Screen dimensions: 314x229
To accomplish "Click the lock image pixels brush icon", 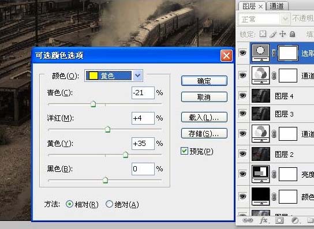I will pyautogui.click(x=273, y=34).
